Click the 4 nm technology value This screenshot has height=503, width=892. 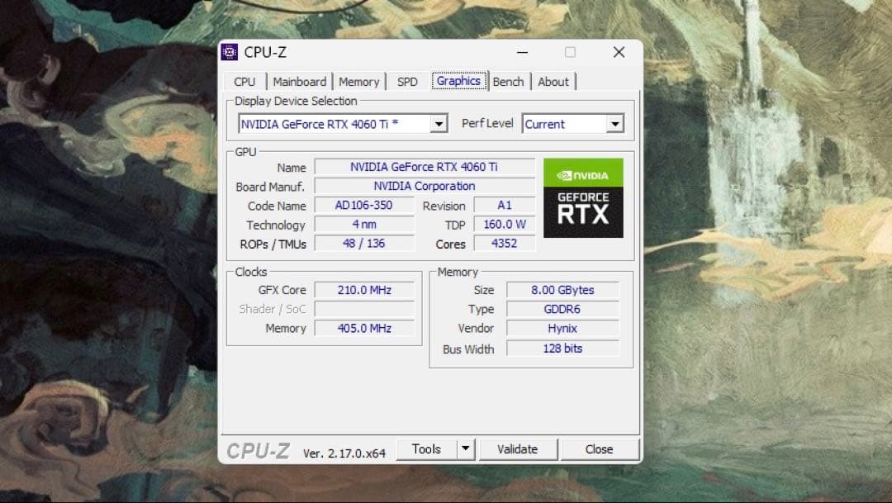click(x=364, y=224)
